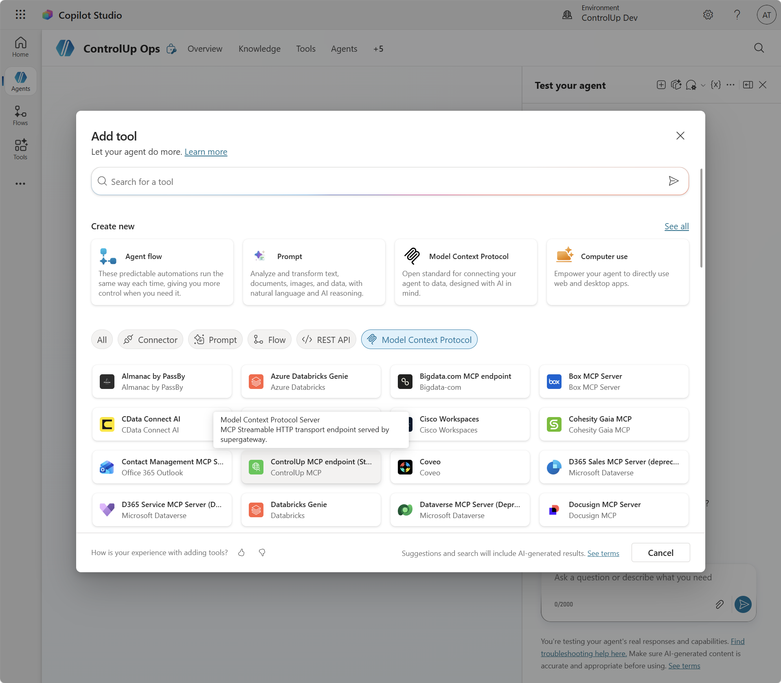Focus the Search for a tool field
The image size is (781, 683).
pyautogui.click(x=390, y=181)
